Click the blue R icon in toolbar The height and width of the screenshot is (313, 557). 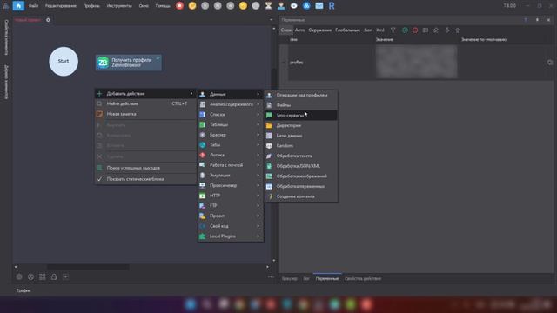click(332, 6)
